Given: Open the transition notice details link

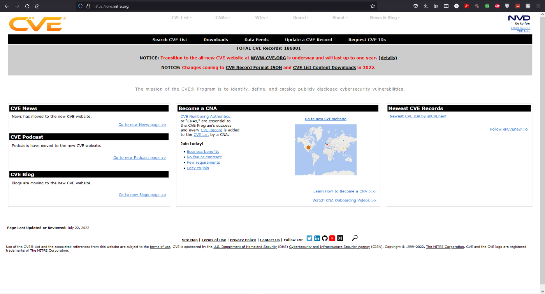Looking at the screenshot, I should [x=388, y=58].
